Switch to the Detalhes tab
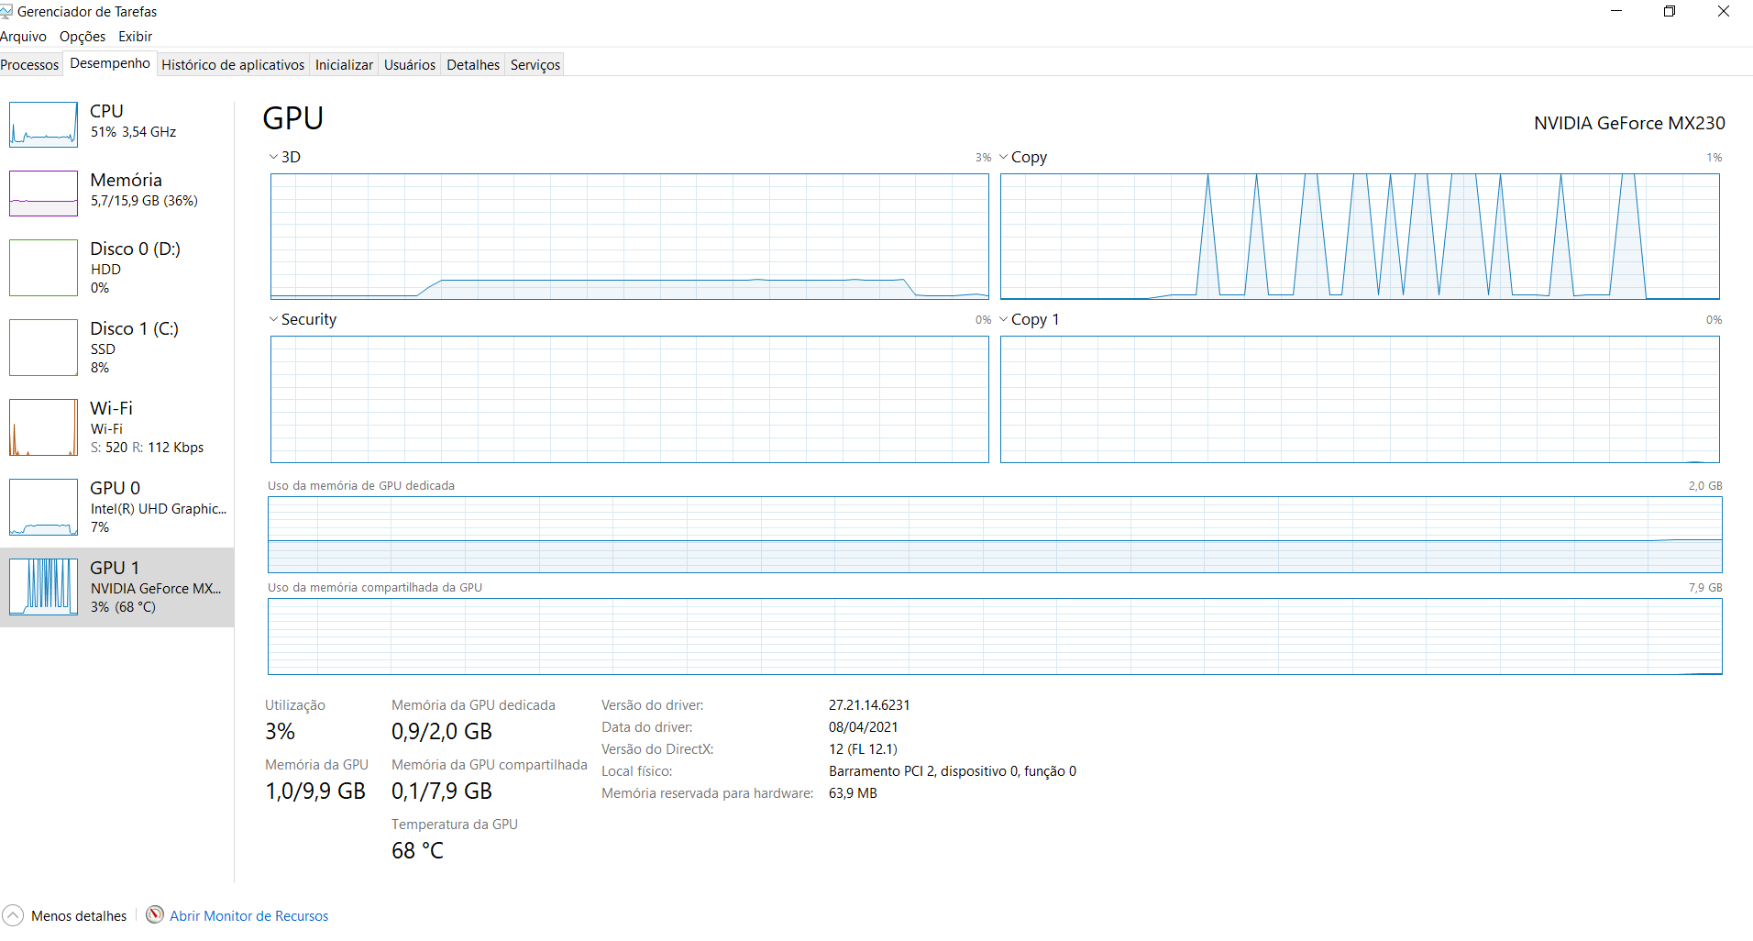 coord(473,64)
